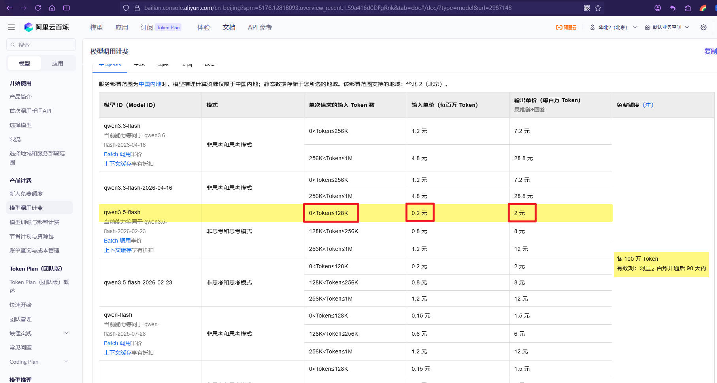Image resolution: width=717 pixels, height=383 pixels.
Task: Open 中国内地 link in description
Action: pyautogui.click(x=150, y=84)
